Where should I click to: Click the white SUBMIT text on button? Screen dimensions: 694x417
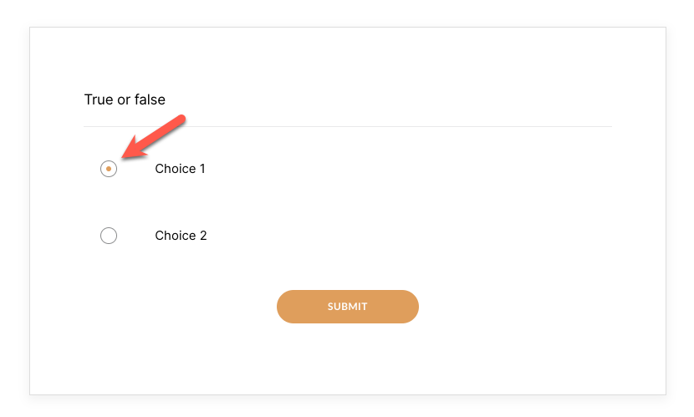click(x=347, y=307)
